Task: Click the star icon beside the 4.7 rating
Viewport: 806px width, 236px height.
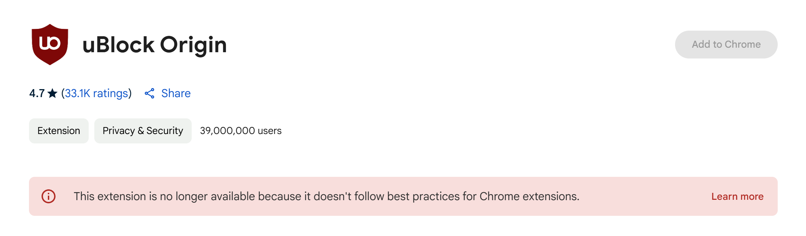Action: pyautogui.click(x=52, y=93)
